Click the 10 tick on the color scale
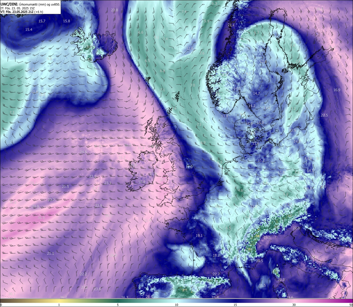The width and height of the screenshot is (353, 307). (176, 305)
